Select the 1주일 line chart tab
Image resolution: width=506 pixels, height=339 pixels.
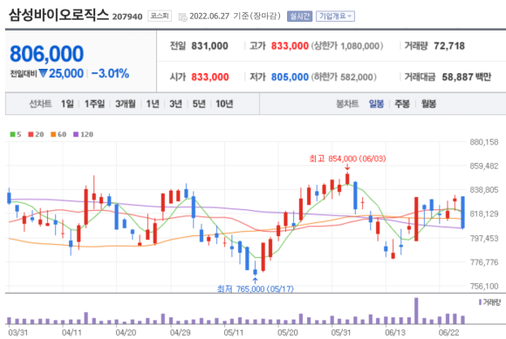[x=94, y=104]
